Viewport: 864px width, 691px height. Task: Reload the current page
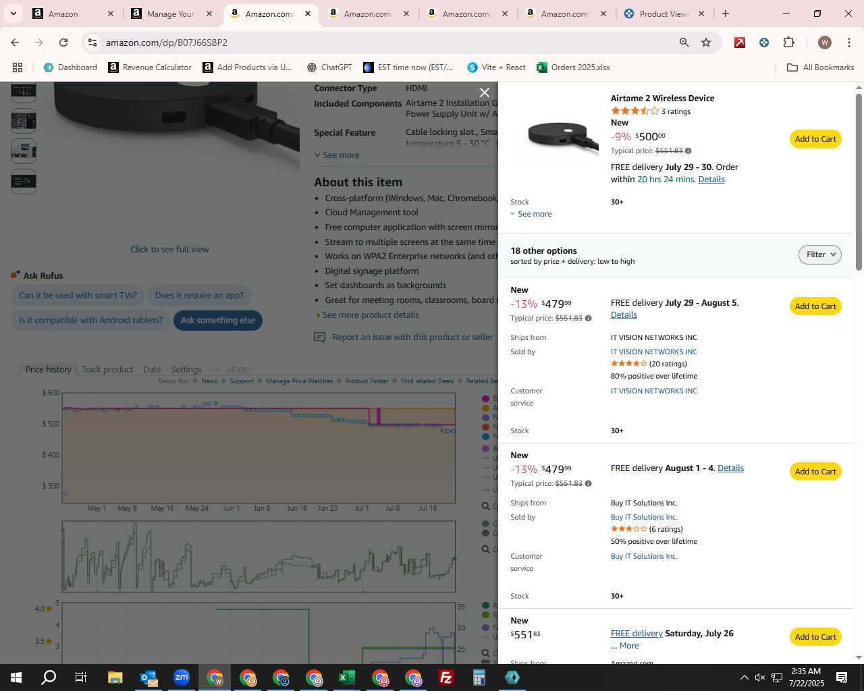[x=63, y=43]
